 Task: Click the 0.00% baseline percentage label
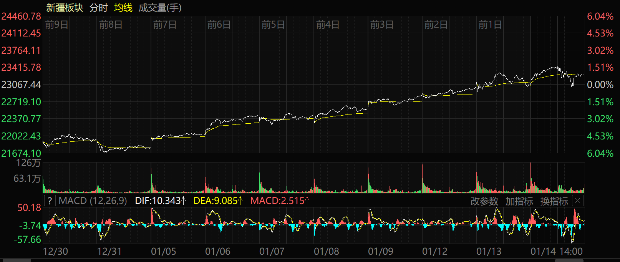pos(600,85)
